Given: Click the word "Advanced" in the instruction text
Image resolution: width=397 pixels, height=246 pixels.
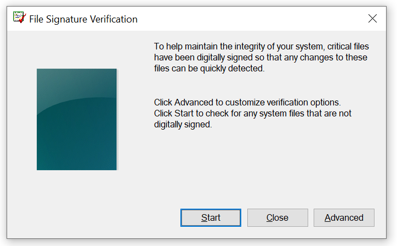Looking at the screenshot, I should pyautogui.click(x=192, y=102).
